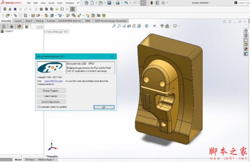The width and height of the screenshot is (251, 162).
Task: Expand the Display Style dropdown arrow
Action: [151, 26]
